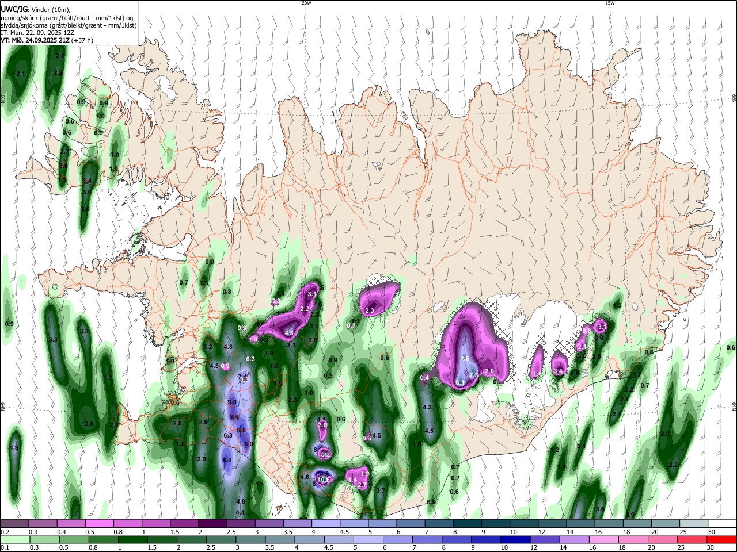Click the light pink swatch between 16 and 18 in the lower legend row
737x552 pixels.
[603, 539]
